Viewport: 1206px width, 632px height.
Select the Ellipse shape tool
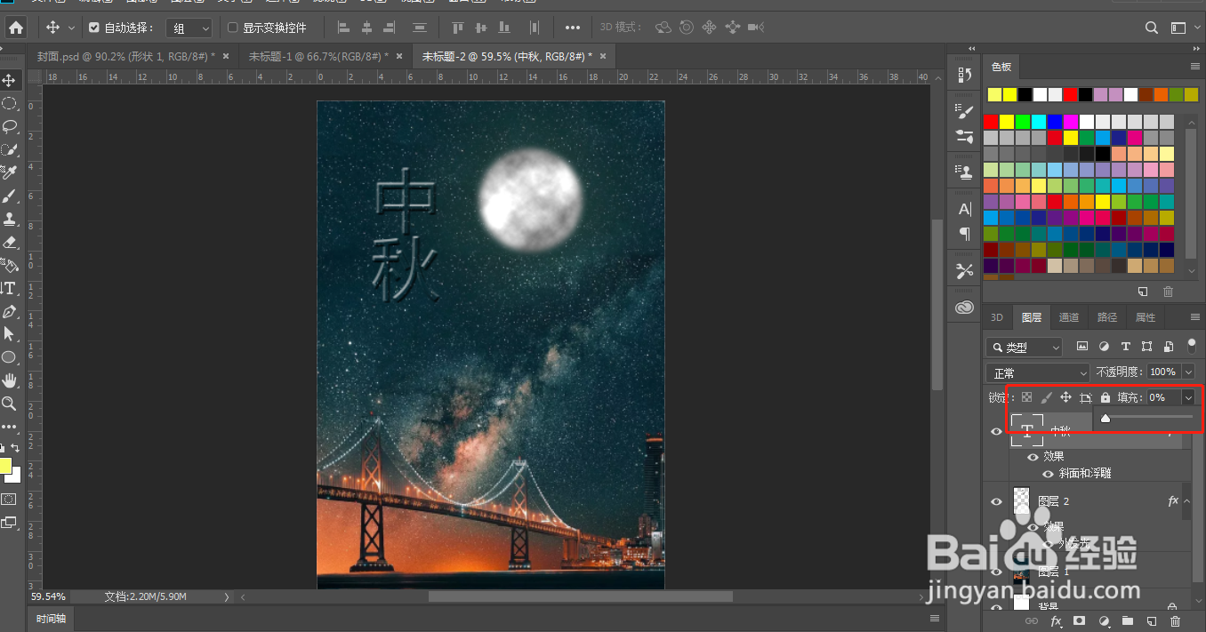[10, 357]
